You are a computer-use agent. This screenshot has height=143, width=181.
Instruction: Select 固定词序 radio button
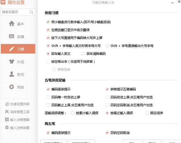147,113
